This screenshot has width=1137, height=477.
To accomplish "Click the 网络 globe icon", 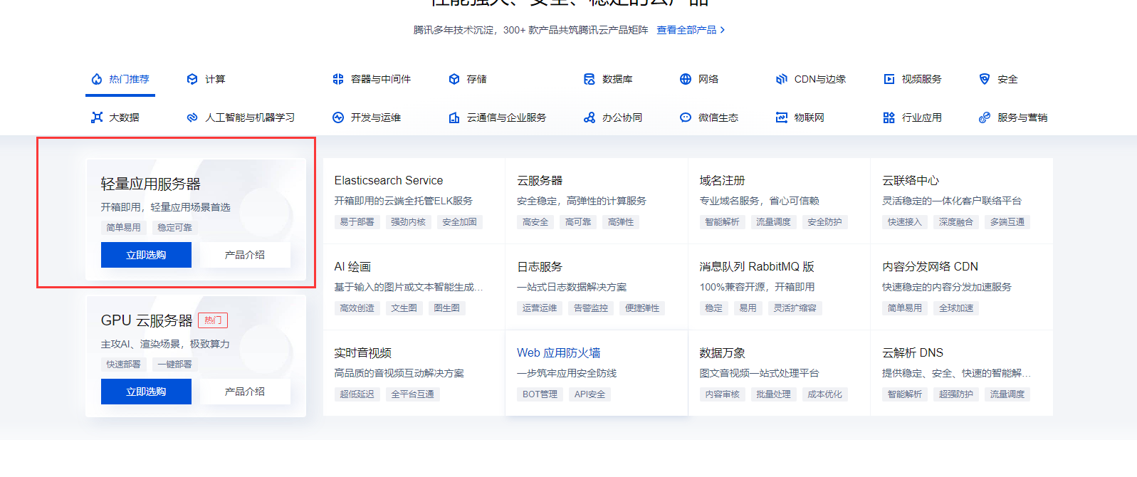I will click(686, 79).
